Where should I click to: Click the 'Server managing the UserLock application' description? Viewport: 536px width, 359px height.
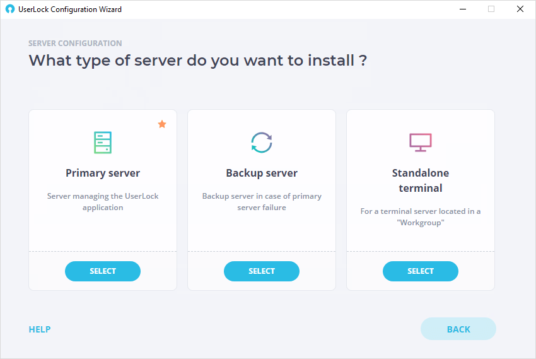tap(103, 202)
